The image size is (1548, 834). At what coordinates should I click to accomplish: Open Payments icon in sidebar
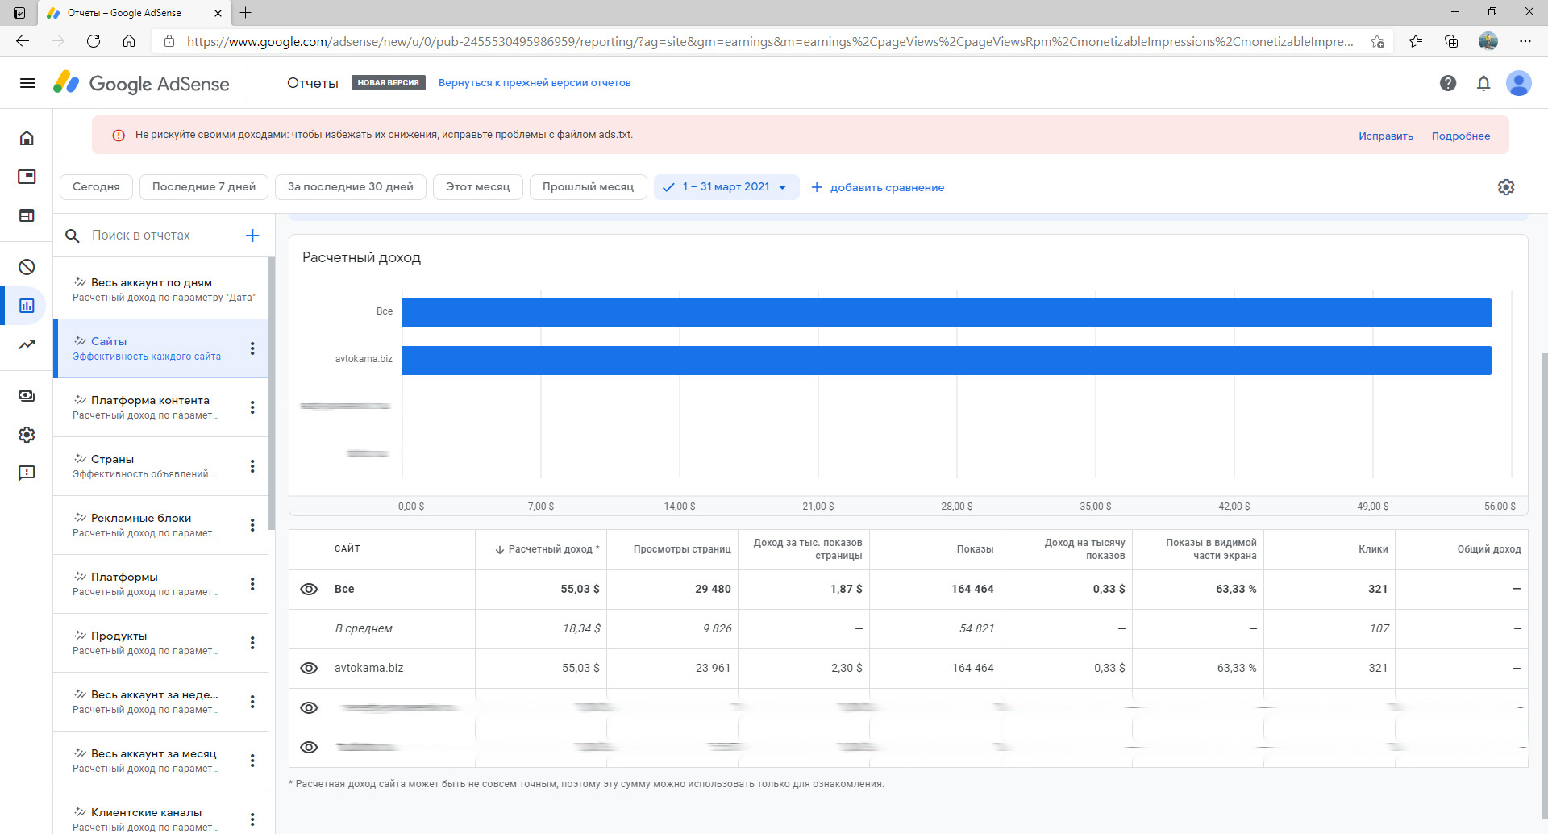[27, 396]
